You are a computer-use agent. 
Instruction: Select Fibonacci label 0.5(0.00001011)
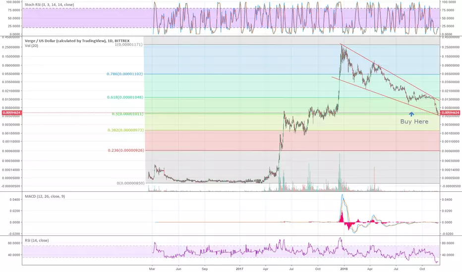[127, 114]
